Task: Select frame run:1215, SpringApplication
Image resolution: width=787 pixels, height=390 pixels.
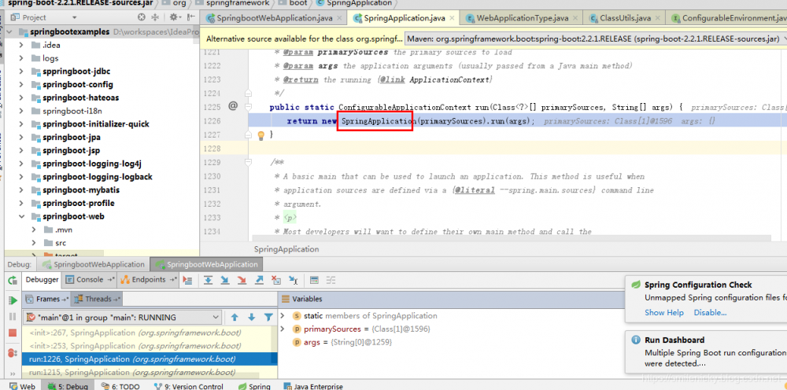Action: (150, 373)
